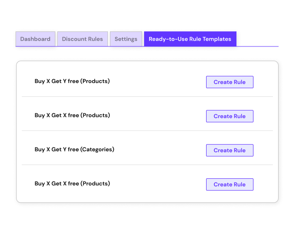Switch to the Discount Rules tab

click(82, 39)
